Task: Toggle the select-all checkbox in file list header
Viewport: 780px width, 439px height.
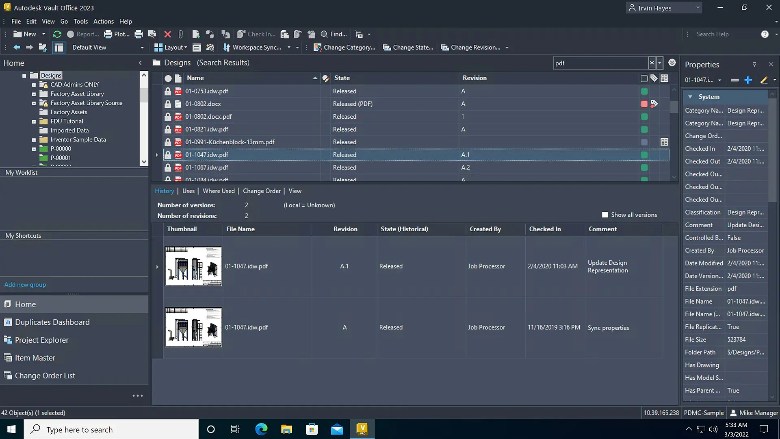Action: [x=644, y=78]
